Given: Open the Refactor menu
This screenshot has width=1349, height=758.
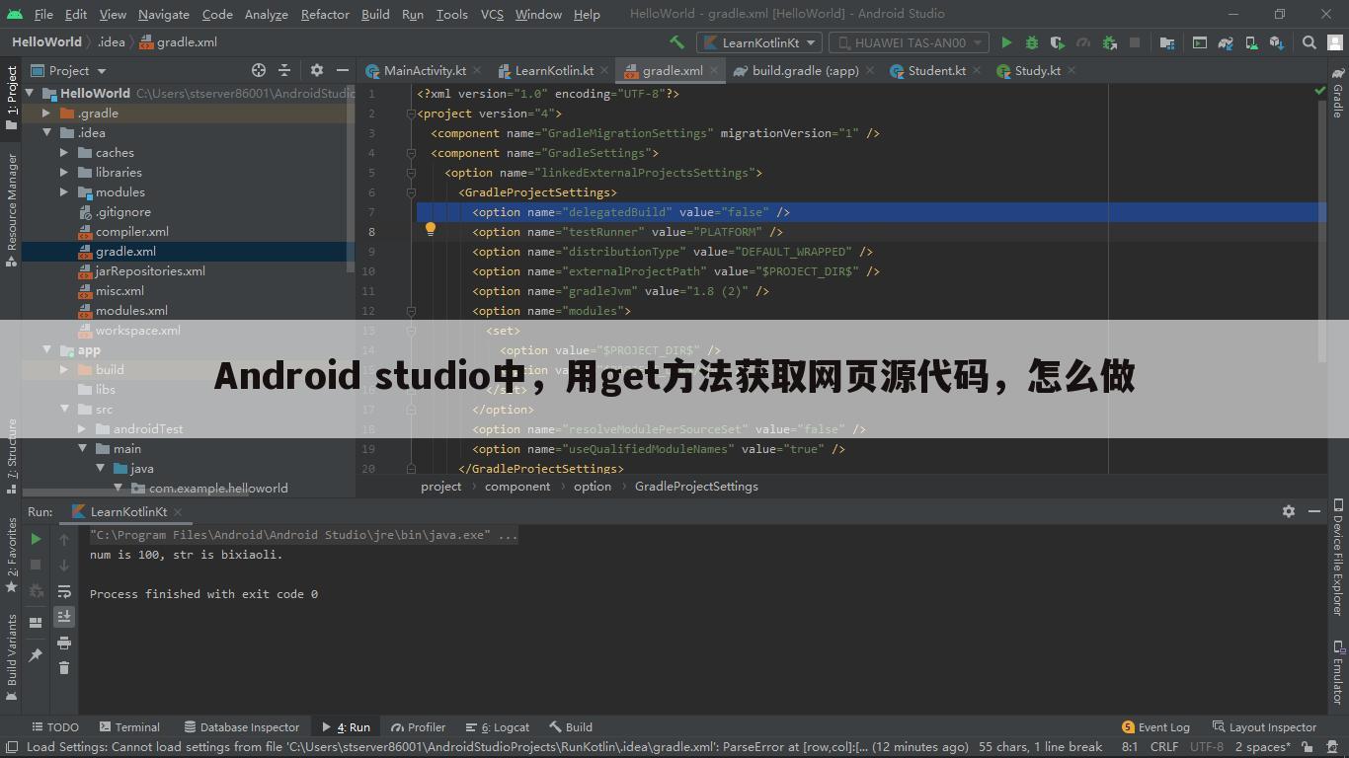Looking at the screenshot, I should [324, 14].
